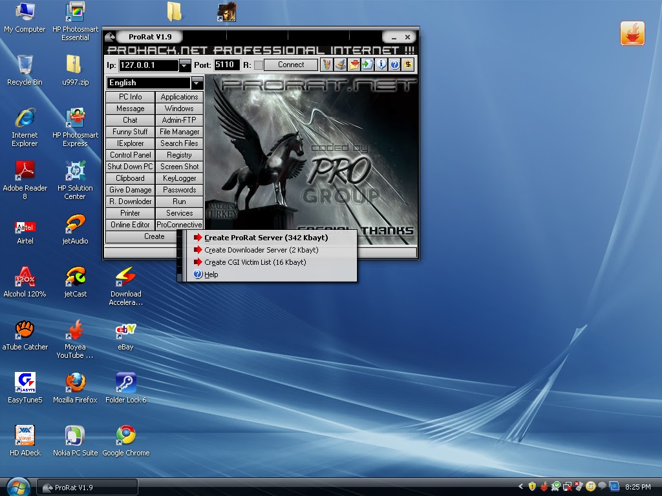Open the Info balloon toolbar icon
Image resolution: width=662 pixels, height=496 pixels.
pos(381,65)
